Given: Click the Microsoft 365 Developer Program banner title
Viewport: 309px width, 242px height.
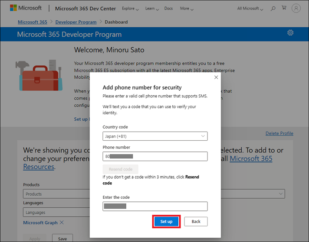Looking at the screenshot, I should (x=69, y=34).
